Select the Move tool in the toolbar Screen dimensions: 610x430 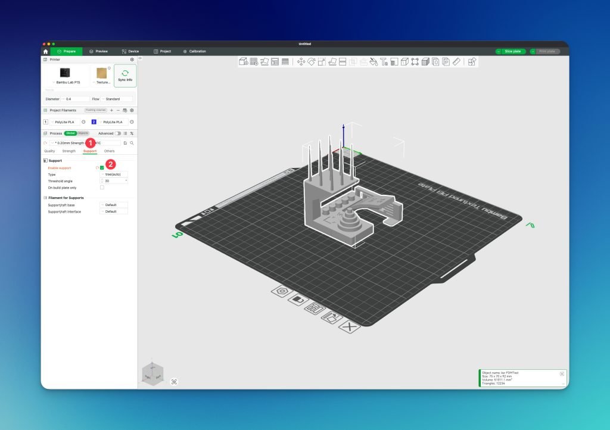301,61
